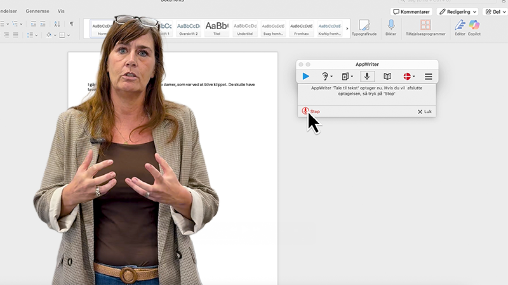
Task: Click the open book icon in AppWriter
Action: [x=387, y=77]
